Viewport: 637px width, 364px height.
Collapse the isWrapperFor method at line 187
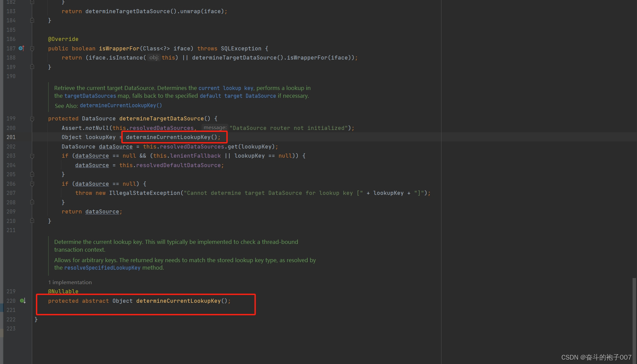point(32,48)
